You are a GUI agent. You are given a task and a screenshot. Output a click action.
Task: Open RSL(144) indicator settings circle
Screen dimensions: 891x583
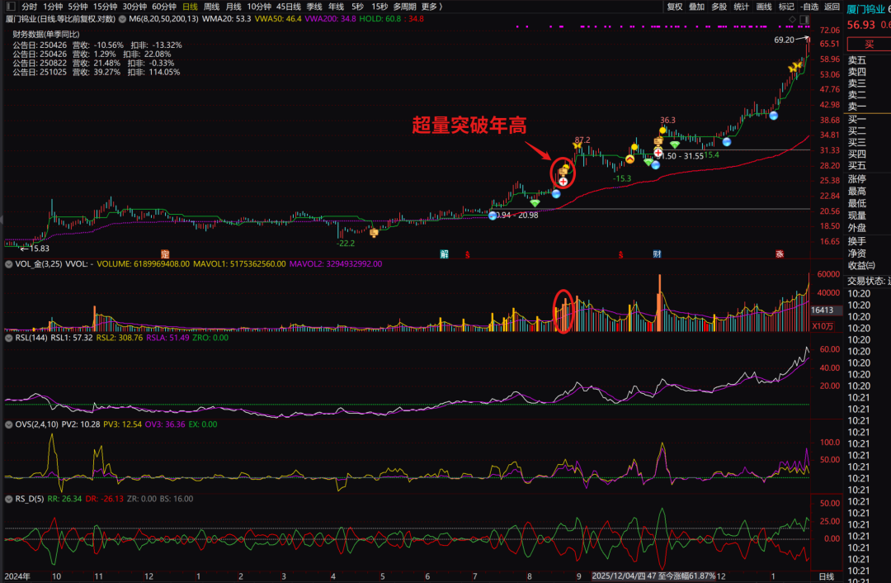(8, 338)
